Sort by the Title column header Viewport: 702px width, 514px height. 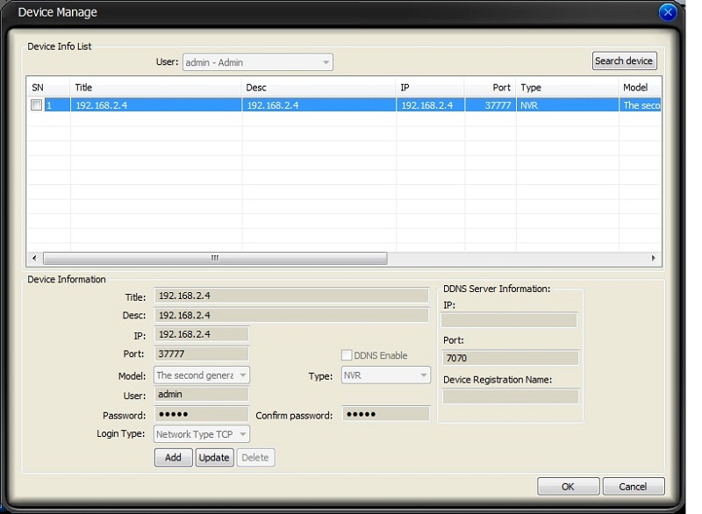tap(156, 87)
